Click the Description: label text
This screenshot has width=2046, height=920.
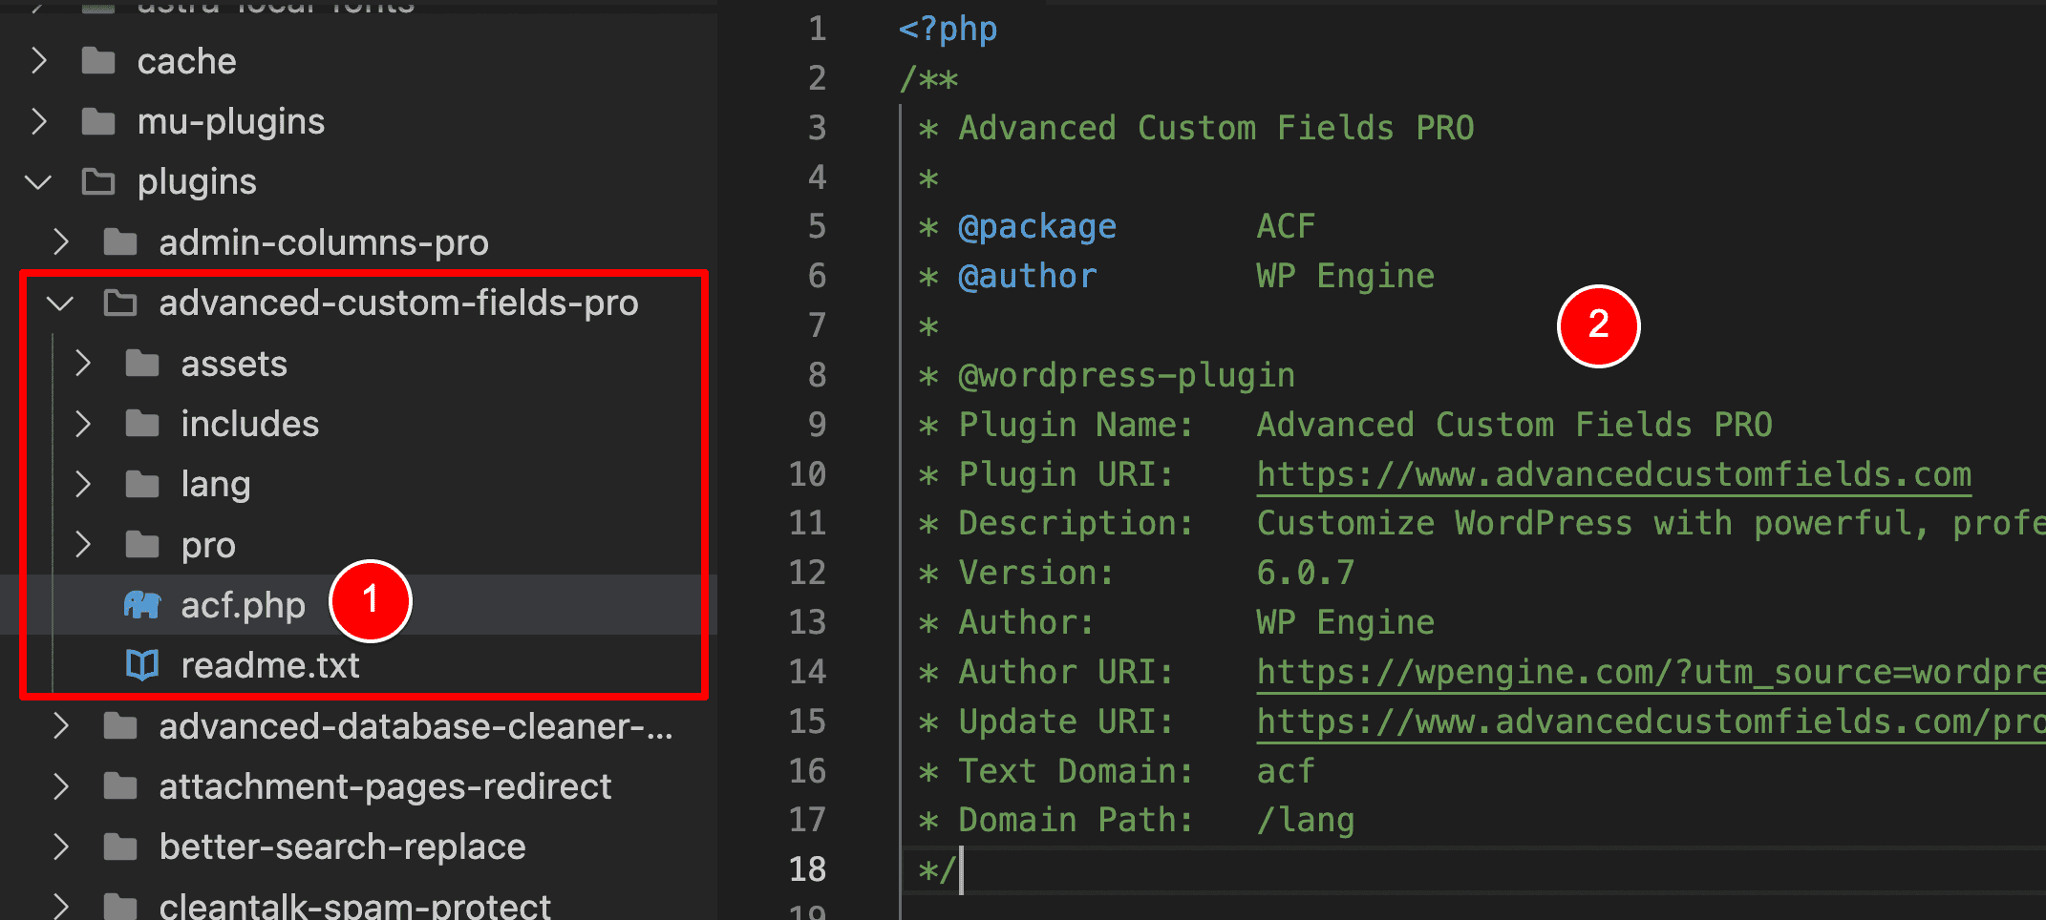(x=1076, y=524)
